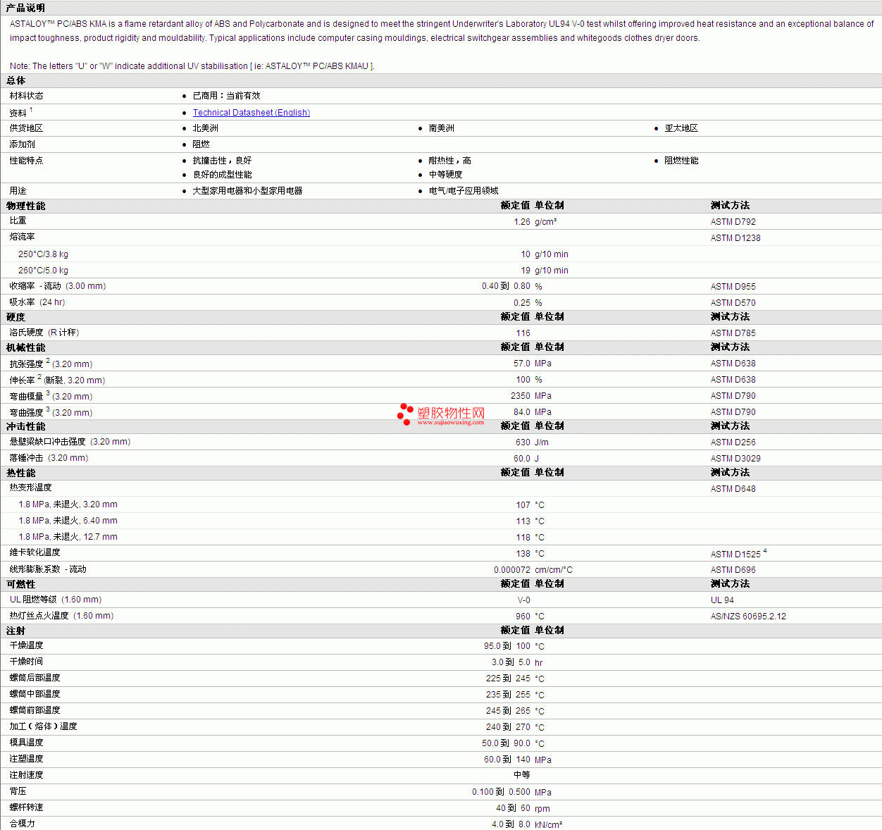
Task: Click the ASTM D792 test method
Action: (x=733, y=222)
